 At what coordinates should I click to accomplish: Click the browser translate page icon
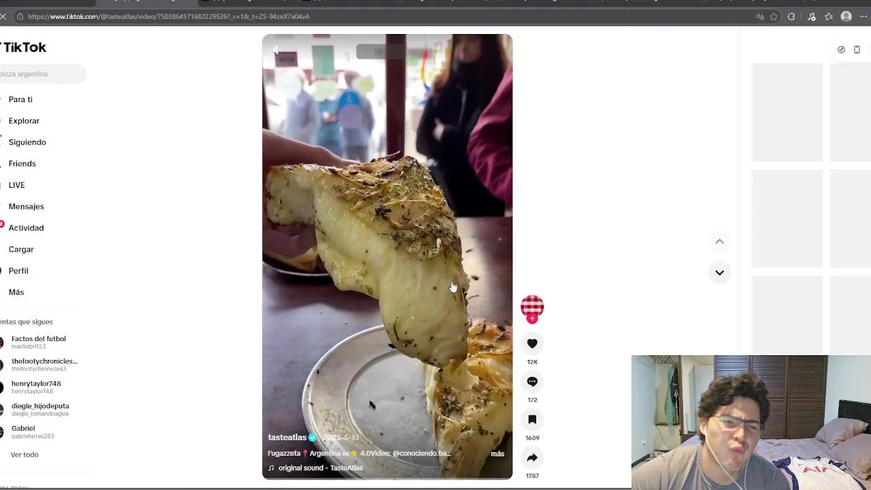(759, 16)
